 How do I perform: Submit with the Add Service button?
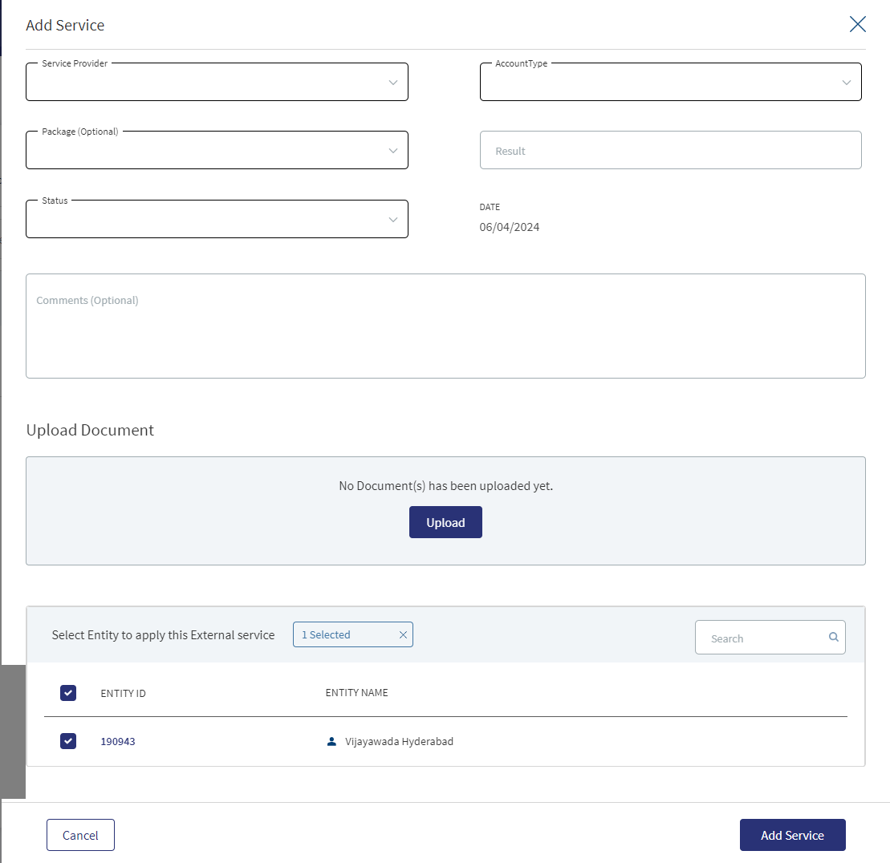point(792,835)
